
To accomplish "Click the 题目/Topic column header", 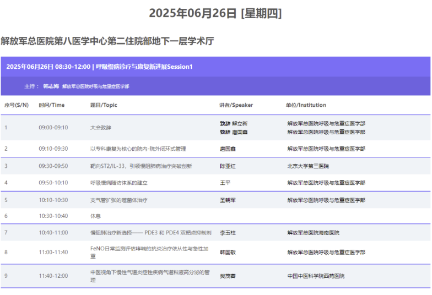I will coord(104,105).
